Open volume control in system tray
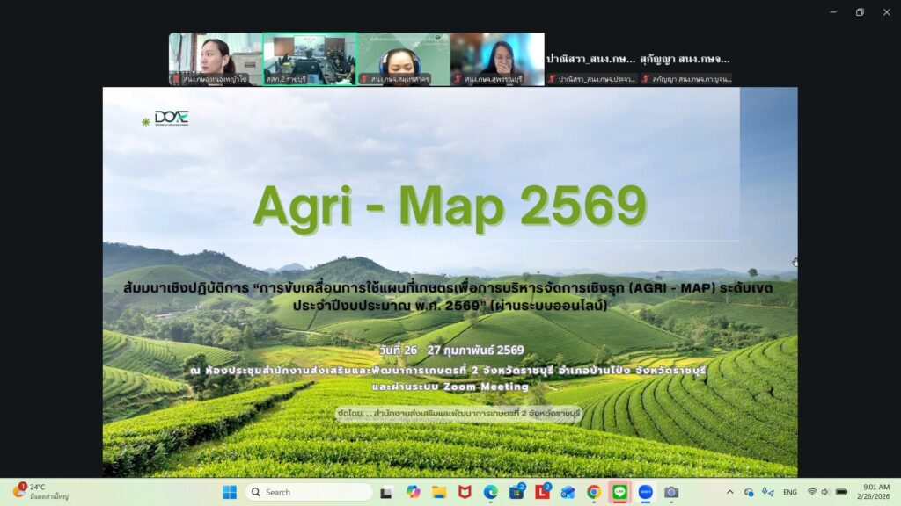 [826, 492]
